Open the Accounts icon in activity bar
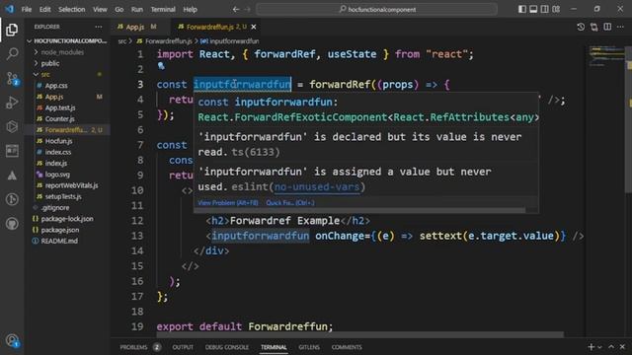The image size is (632, 355). point(12,340)
